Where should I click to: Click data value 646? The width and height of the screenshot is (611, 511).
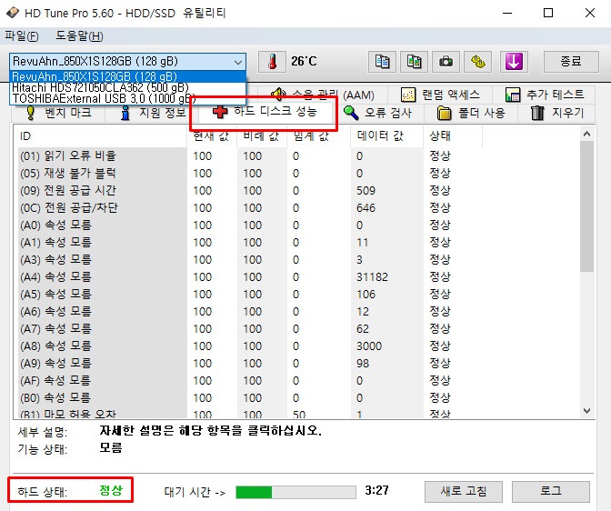click(x=366, y=207)
